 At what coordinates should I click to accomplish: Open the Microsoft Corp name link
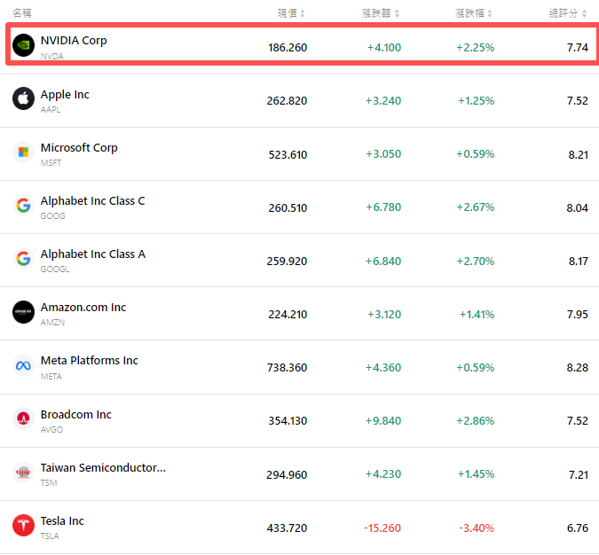coord(79,147)
